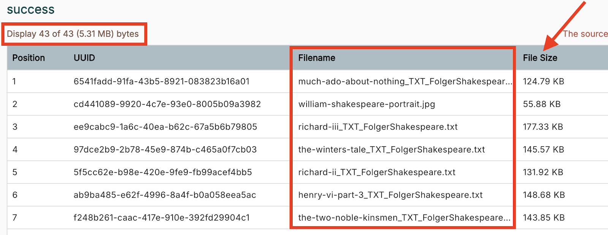This screenshot has width=608, height=235.
Task: Select william-shakespeare-portrait.jpg filename
Action: 366,104
